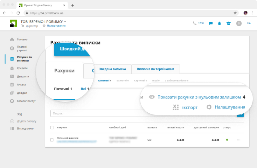Image resolution: width=257 pixels, height=168 pixels.
Task: Open the UA language selector
Action: pyautogui.click(x=249, y=23)
